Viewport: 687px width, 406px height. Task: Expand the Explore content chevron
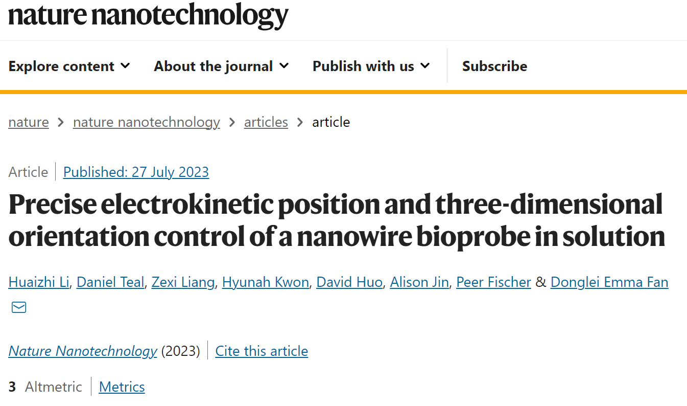pos(125,66)
